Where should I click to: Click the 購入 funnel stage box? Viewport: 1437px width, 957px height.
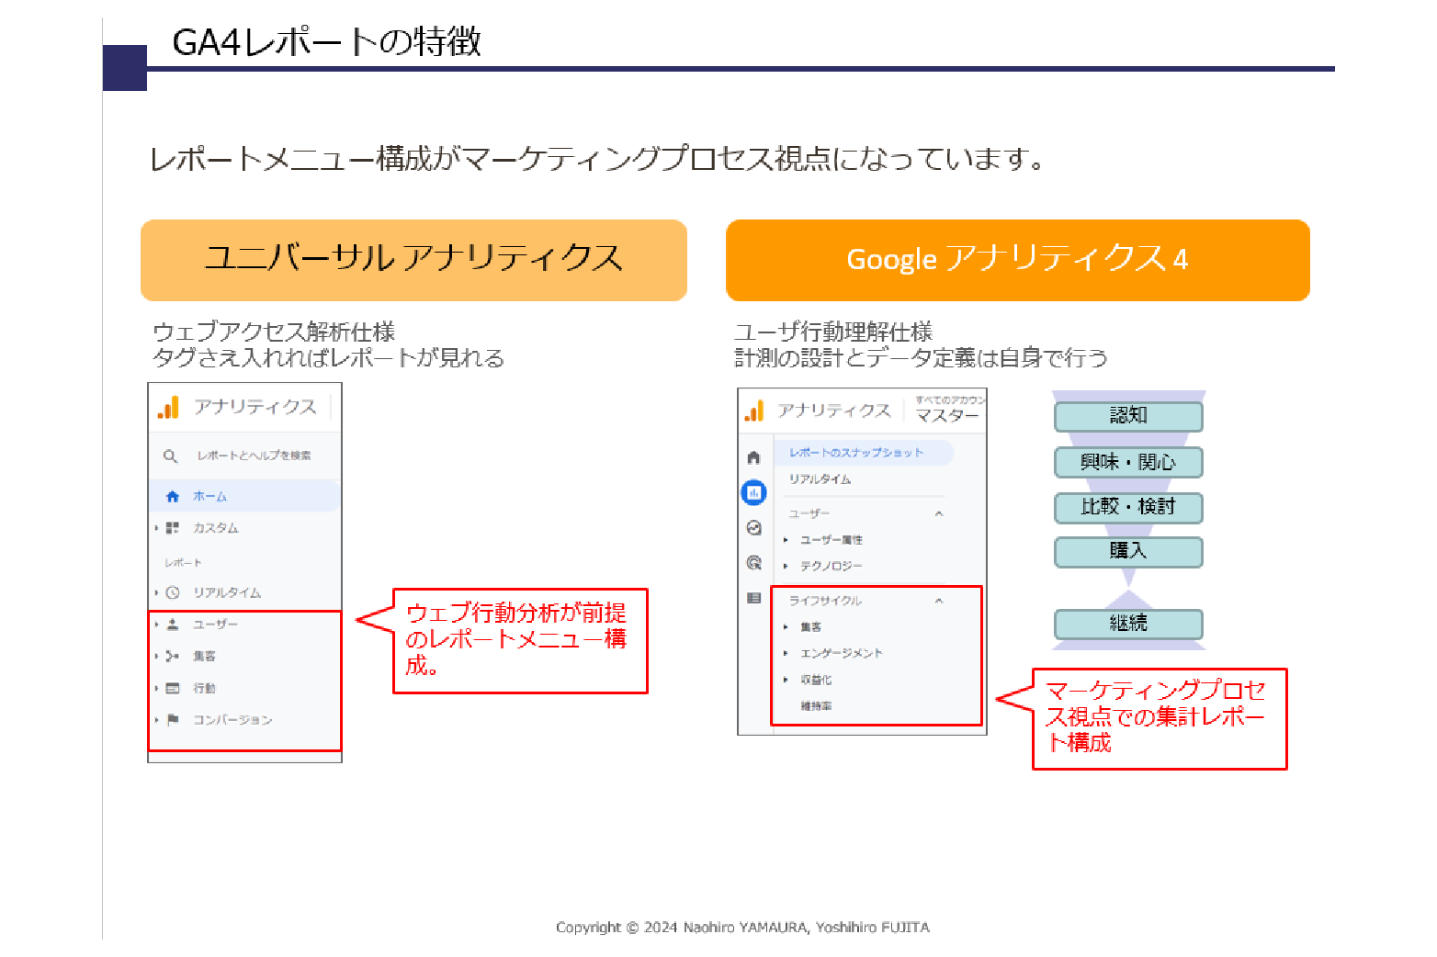(1128, 552)
